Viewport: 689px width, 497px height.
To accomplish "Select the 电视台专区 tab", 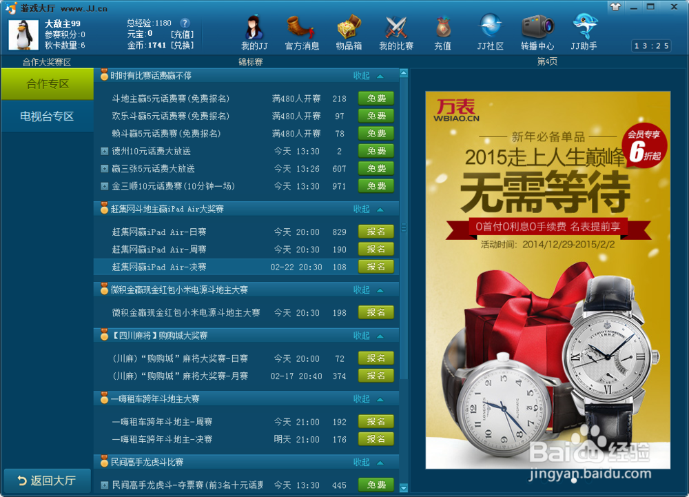I will (47, 116).
